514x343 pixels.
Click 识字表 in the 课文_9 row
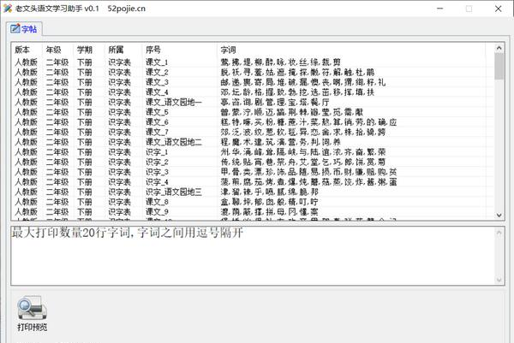tap(120, 212)
